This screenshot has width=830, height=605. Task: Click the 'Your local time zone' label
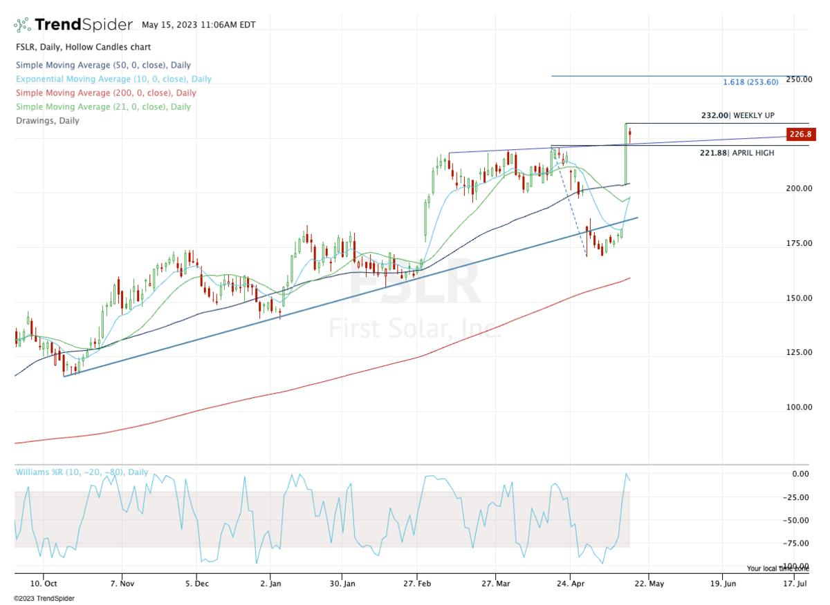point(777,568)
